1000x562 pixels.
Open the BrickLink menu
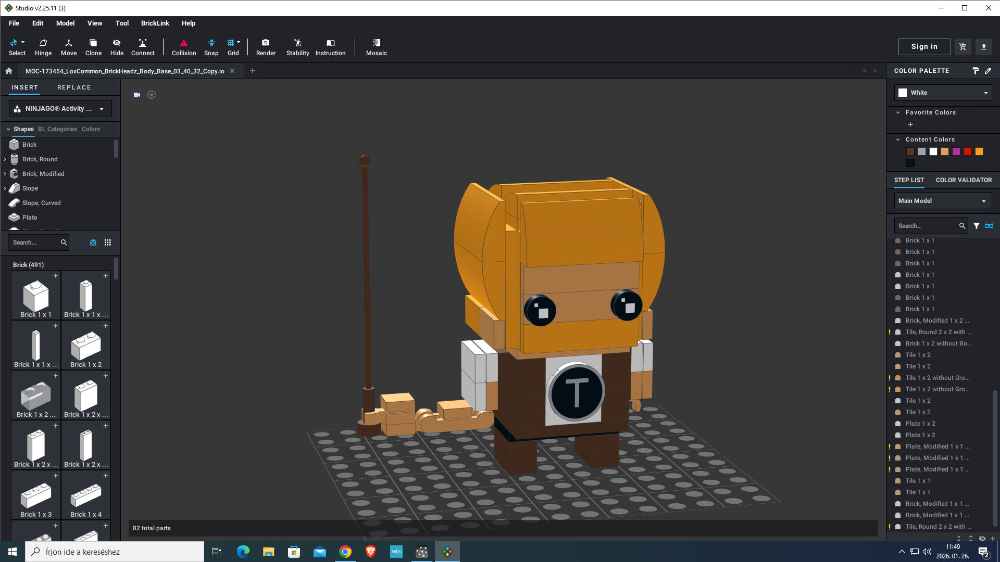[155, 23]
